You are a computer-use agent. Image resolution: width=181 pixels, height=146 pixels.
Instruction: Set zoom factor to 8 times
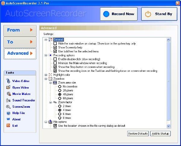(60, 118)
